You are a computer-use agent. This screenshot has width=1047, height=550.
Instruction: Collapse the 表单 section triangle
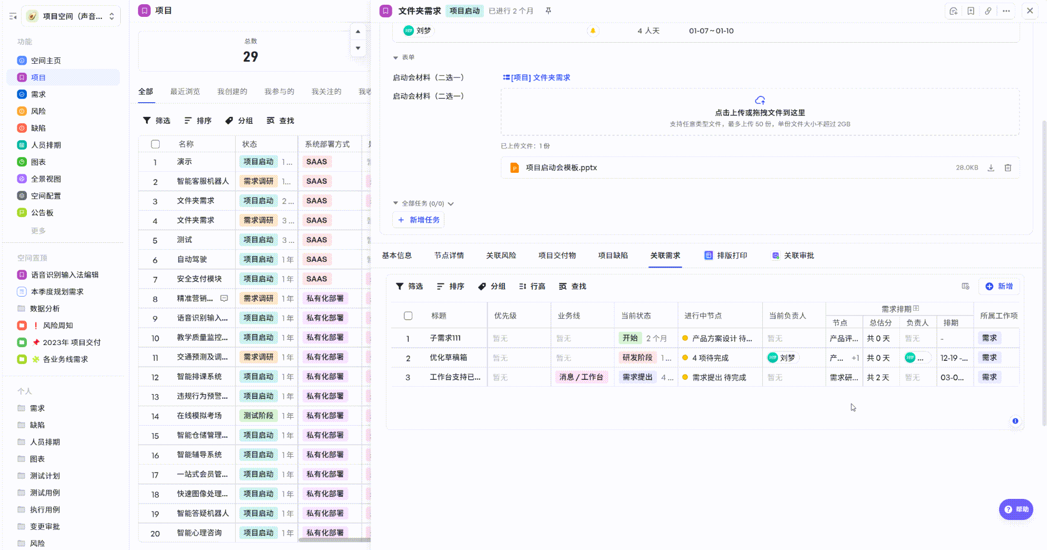click(395, 57)
